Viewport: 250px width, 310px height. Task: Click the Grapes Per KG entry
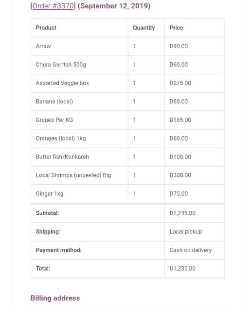54,120
